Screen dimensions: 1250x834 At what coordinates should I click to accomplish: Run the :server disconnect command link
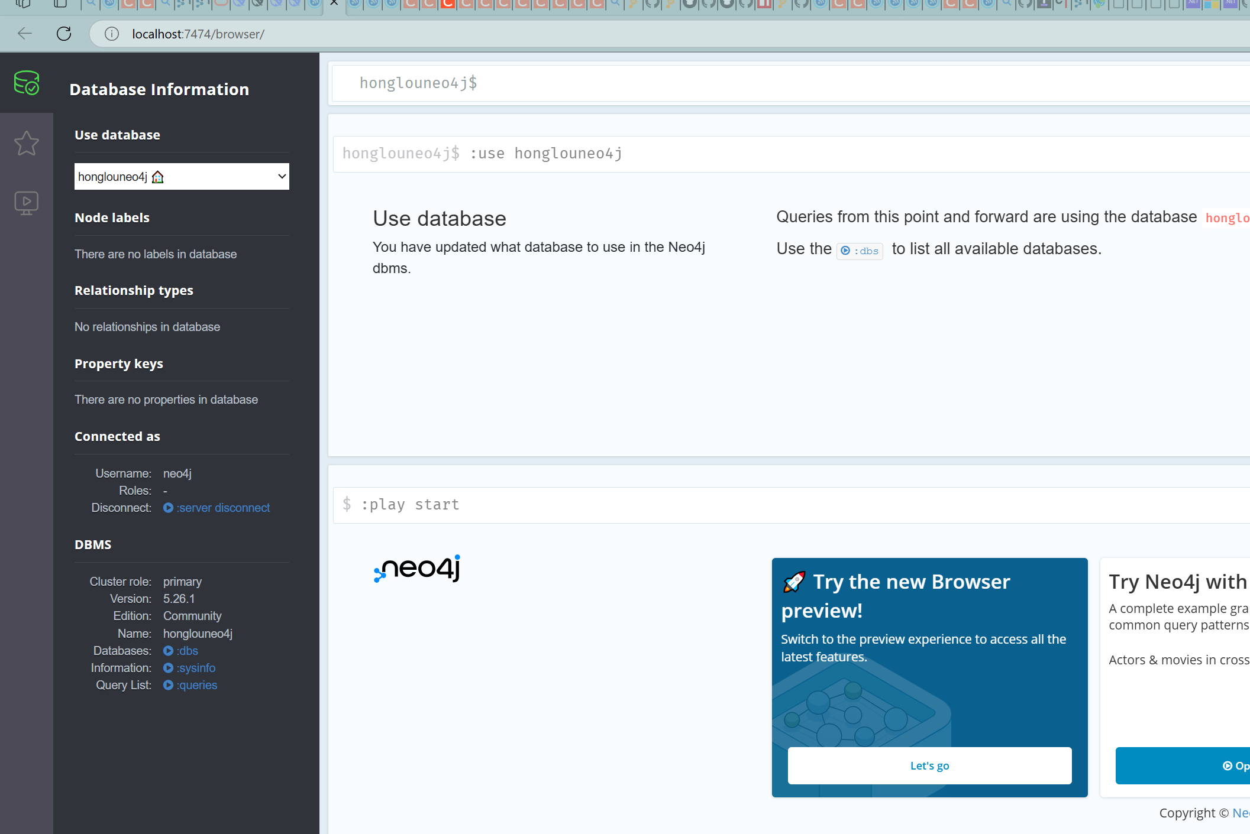217,508
